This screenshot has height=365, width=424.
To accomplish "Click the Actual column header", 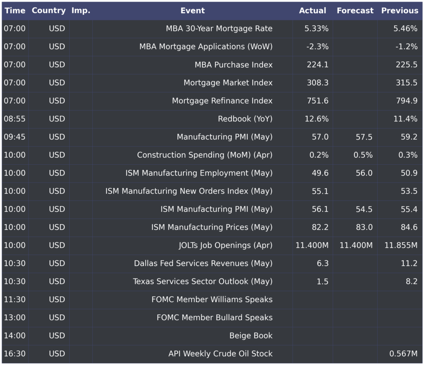I will (x=313, y=11).
